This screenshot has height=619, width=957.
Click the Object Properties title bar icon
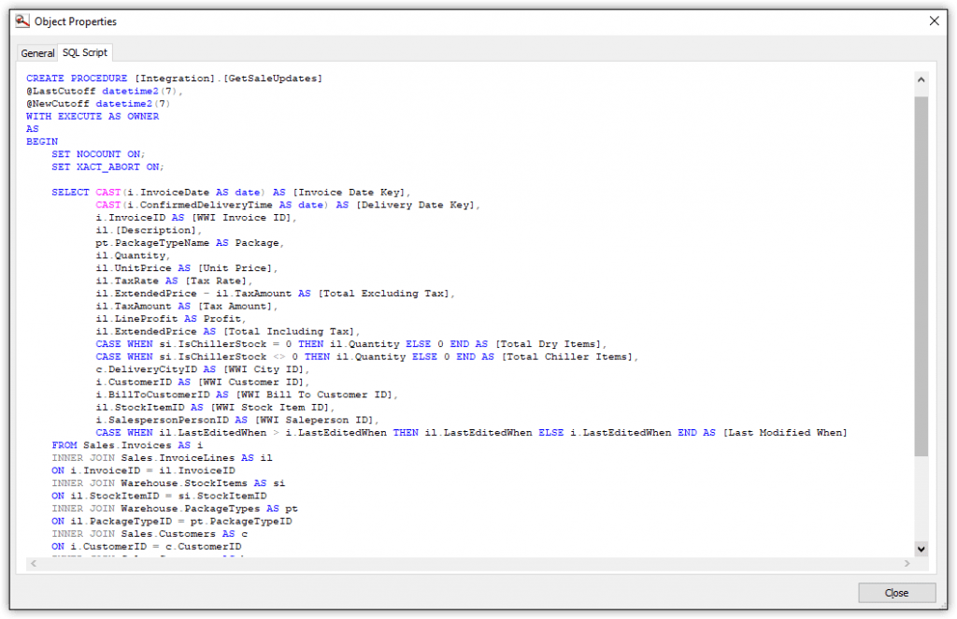pos(22,21)
